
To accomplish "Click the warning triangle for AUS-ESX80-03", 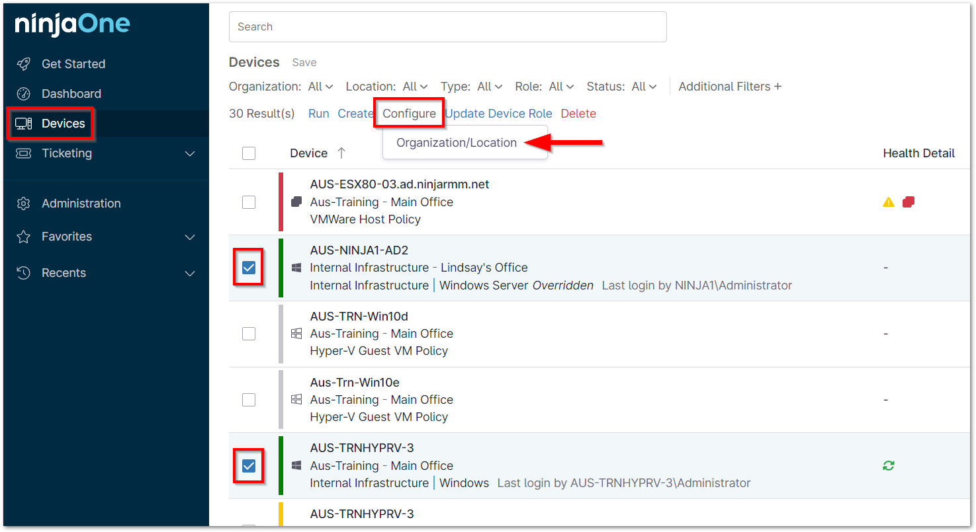I will click(x=888, y=202).
